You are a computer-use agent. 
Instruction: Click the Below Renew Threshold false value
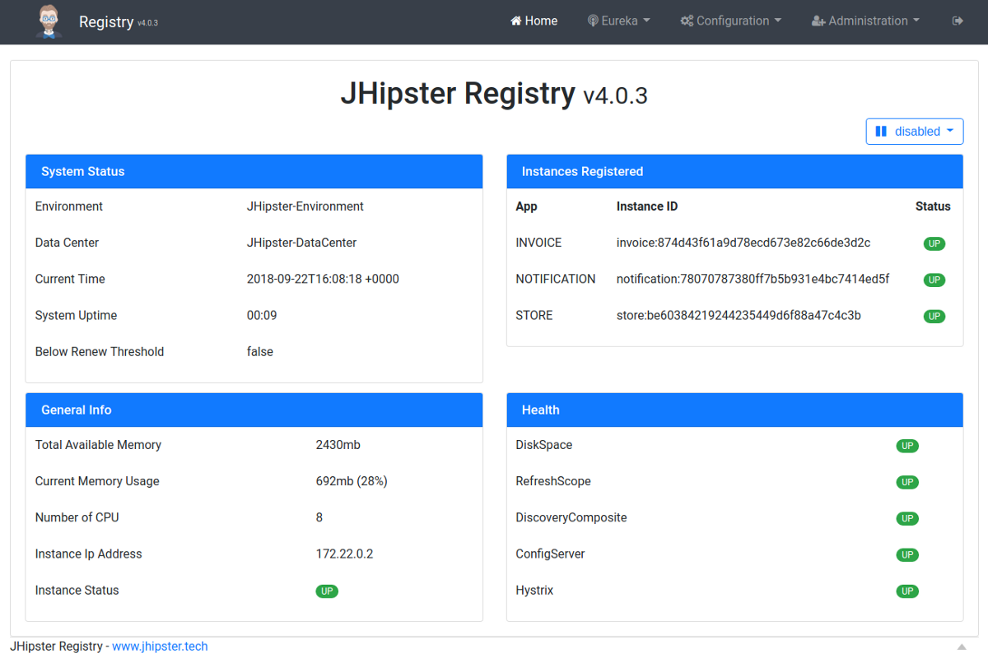260,351
